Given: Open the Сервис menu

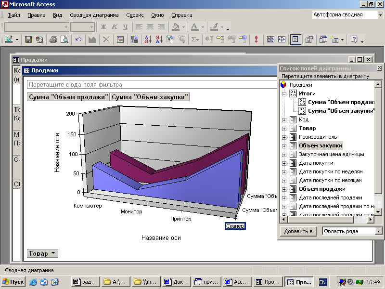Looking at the screenshot, I should click(135, 15).
